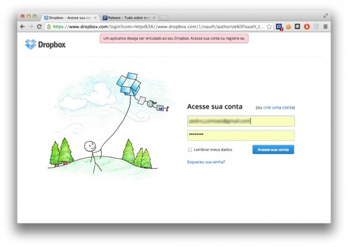Click the Dropbox logo in the header
Viewport: 348px width, 247px height.
click(x=45, y=44)
